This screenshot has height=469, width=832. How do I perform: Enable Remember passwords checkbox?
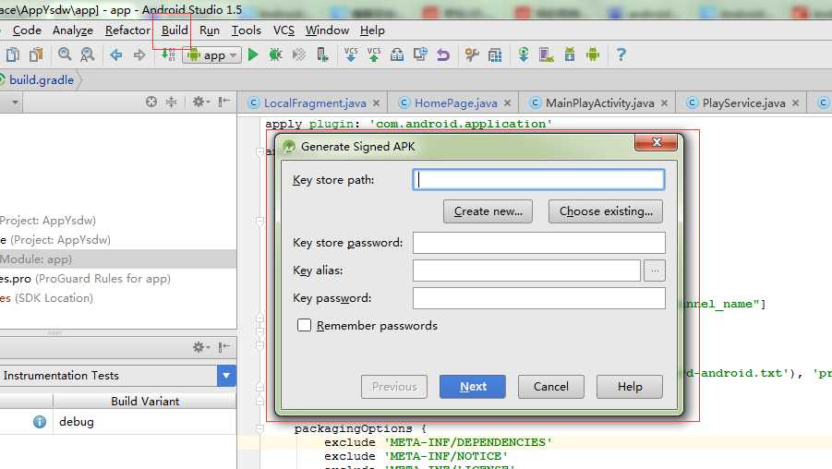click(x=304, y=325)
